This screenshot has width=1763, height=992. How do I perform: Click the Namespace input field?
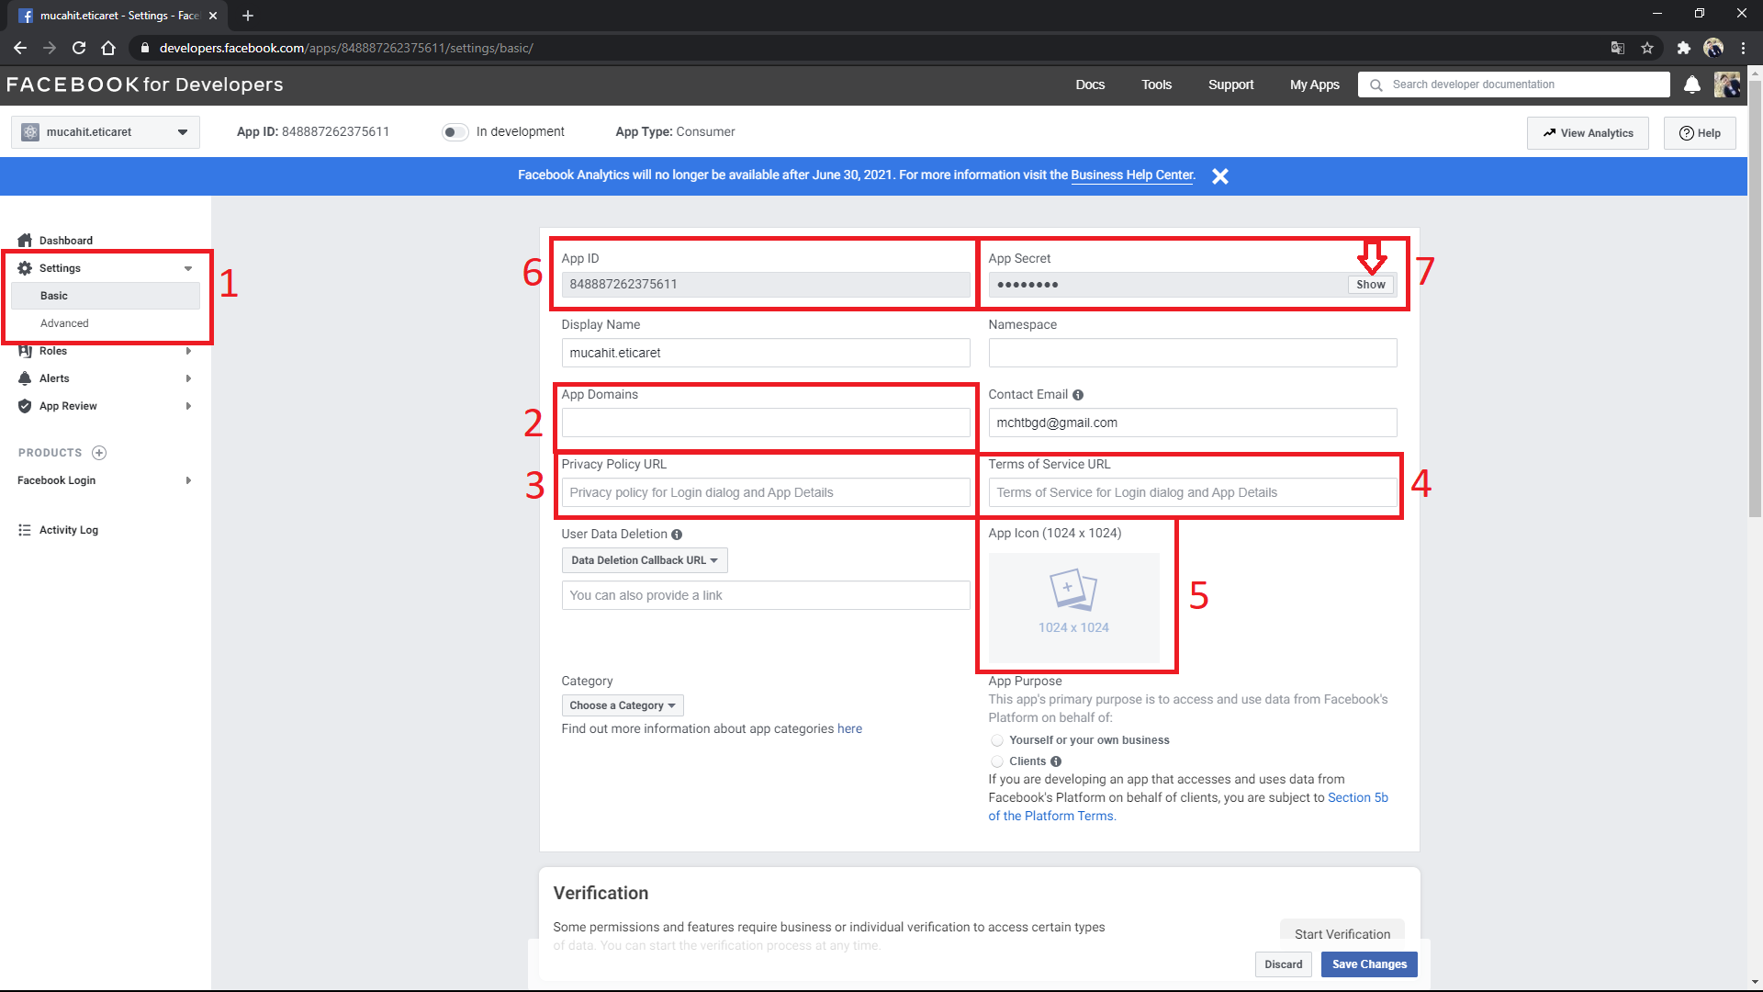click(x=1193, y=353)
